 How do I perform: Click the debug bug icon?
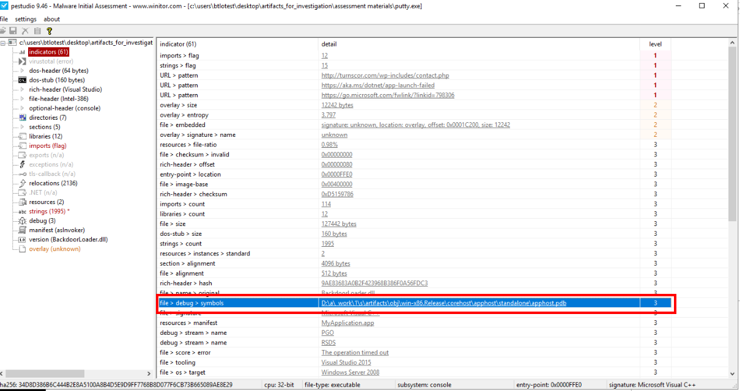click(23, 221)
